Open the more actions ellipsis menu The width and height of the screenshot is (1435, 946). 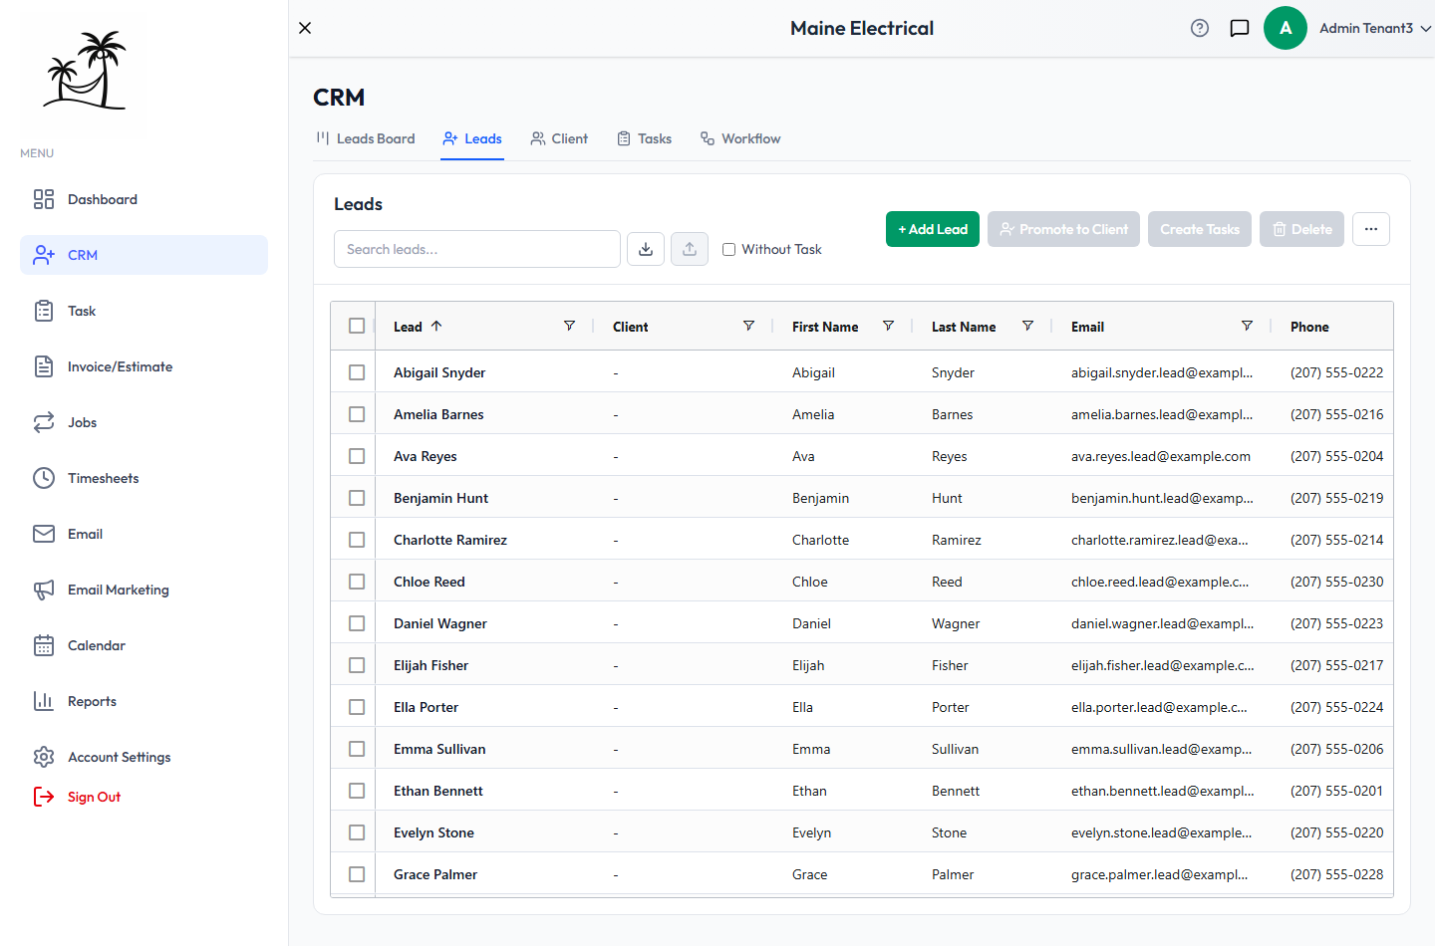[x=1371, y=229]
